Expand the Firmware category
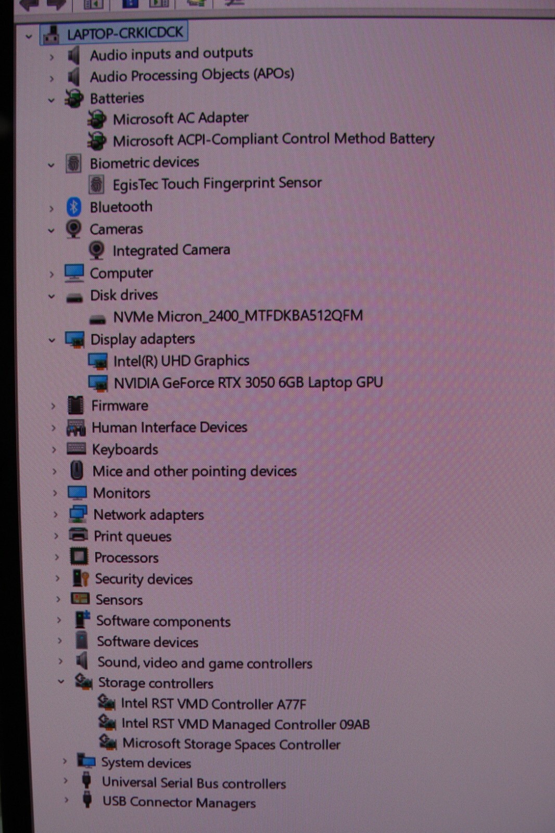This screenshot has width=555, height=833. click(53, 406)
